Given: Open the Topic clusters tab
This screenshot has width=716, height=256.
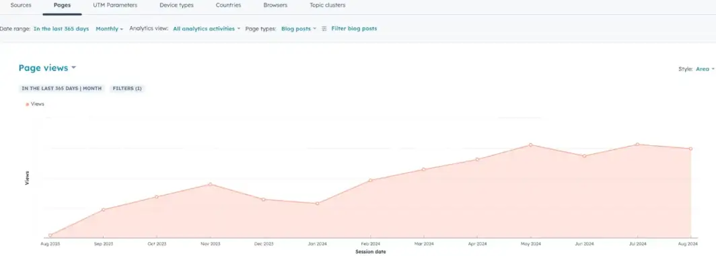Looking at the screenshot, I should [328, 5].
